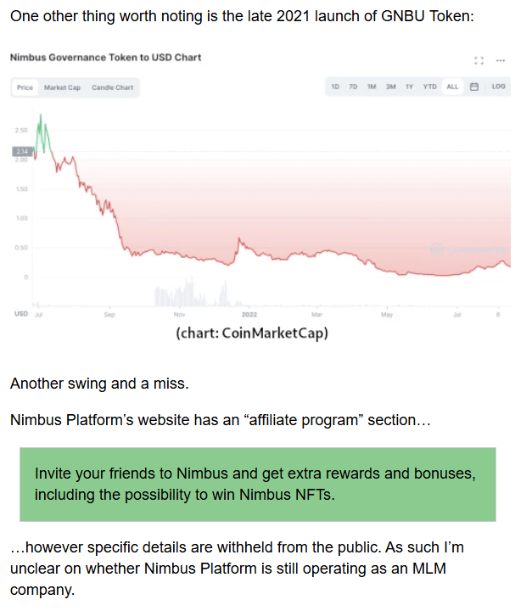
Task: Open fullscreen chart view icon
Action: [479, 60]
